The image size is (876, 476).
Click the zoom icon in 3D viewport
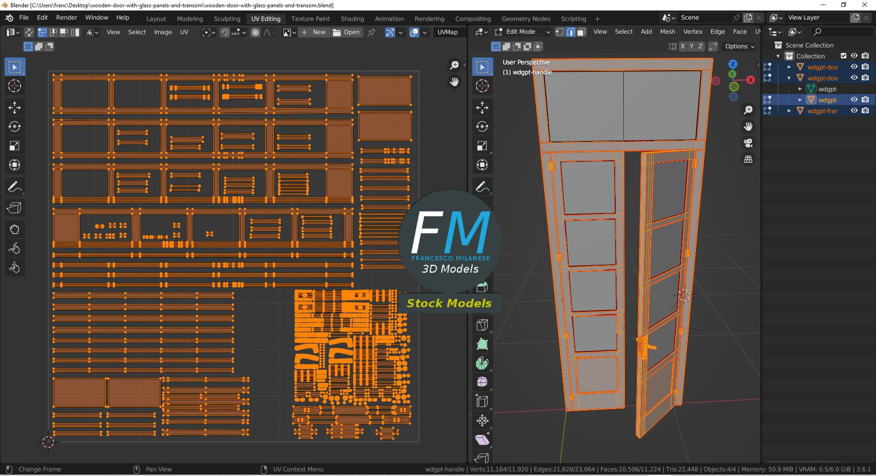coord(748,110)
